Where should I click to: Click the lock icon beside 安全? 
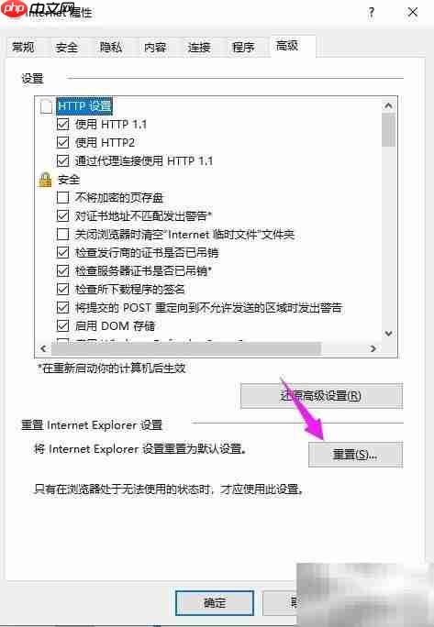click(45, 180)
